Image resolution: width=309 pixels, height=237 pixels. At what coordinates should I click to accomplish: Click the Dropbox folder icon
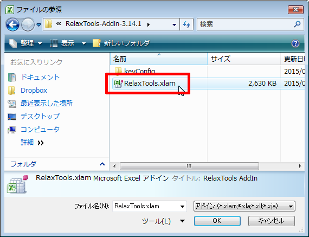click(x=12, y=91)
